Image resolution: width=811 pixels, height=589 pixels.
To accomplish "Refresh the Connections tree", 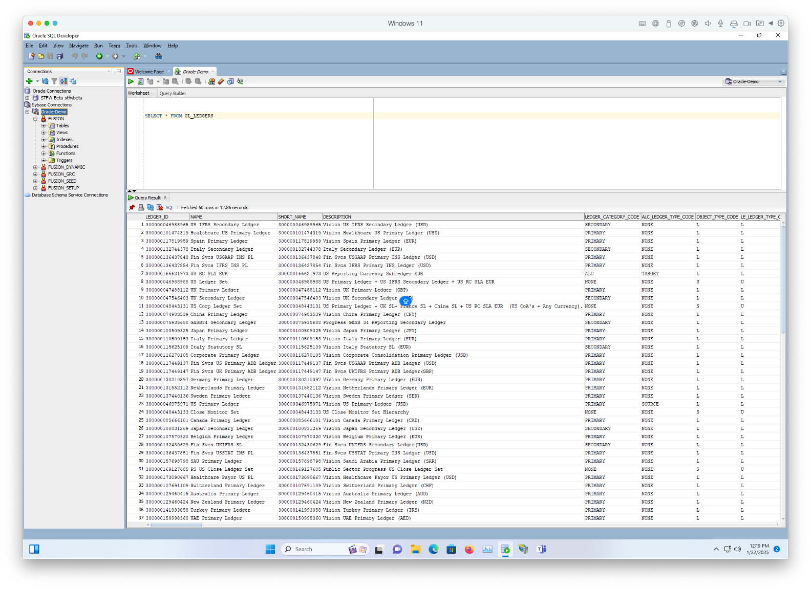I will (x=45, y=81).
